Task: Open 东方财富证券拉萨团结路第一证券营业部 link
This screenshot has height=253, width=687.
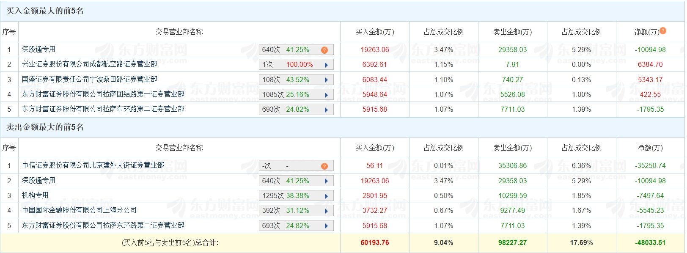Action: [x=103, y=94]
